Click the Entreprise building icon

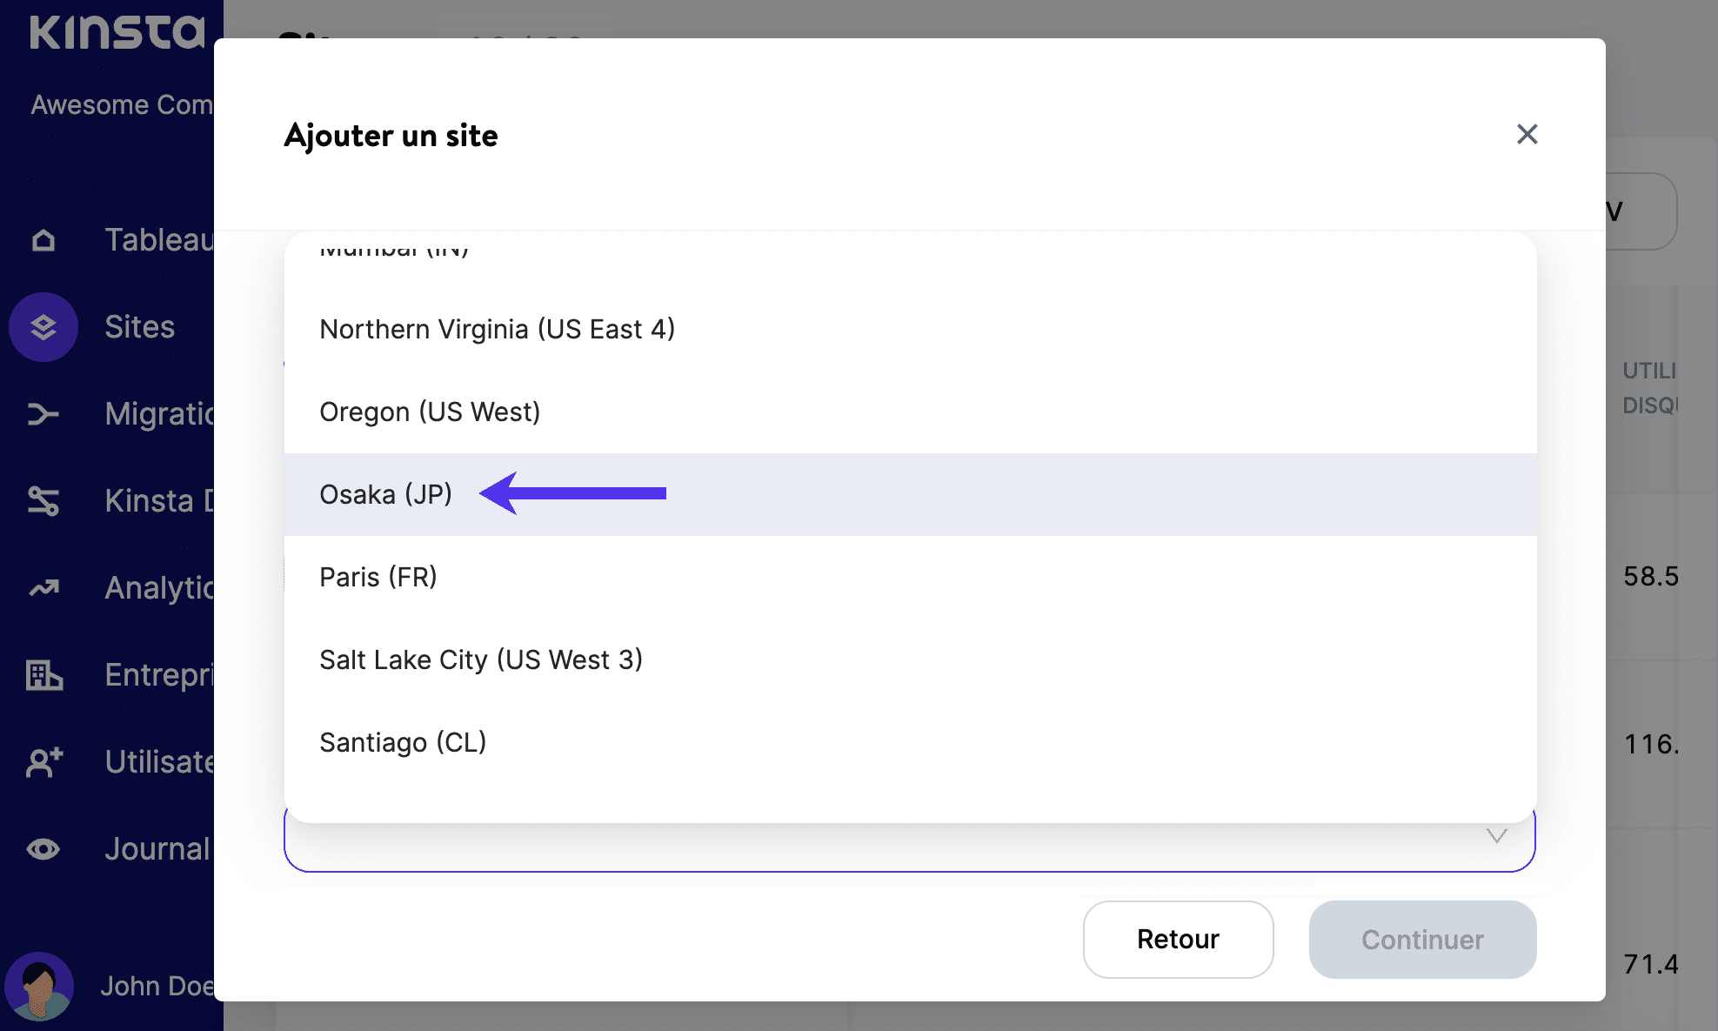pyautogui.click(x=43, y=675)
